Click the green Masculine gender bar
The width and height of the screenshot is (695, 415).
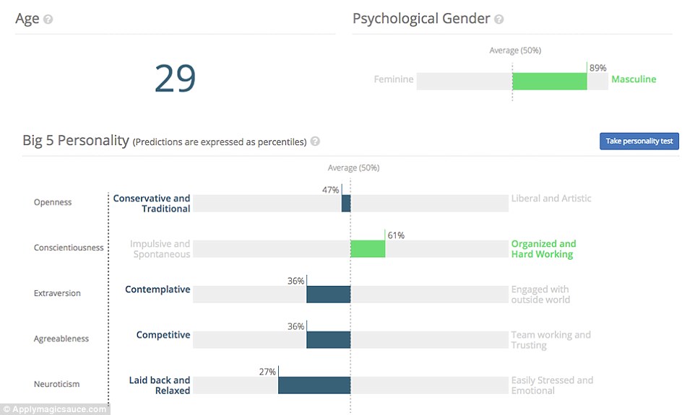tap(549, 81)
